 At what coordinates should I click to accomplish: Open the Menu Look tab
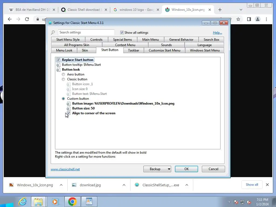[64, 50]
